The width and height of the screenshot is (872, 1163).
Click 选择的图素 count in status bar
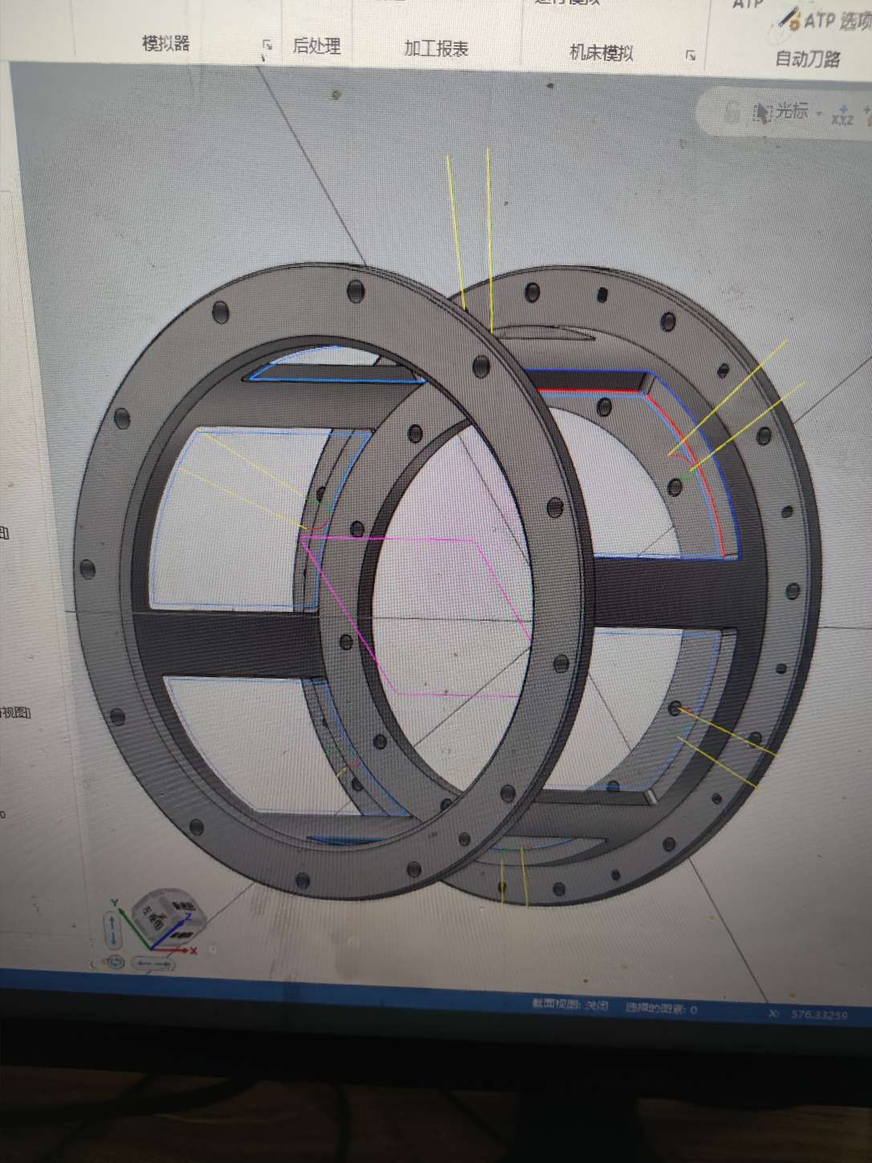click(661, 1009)
